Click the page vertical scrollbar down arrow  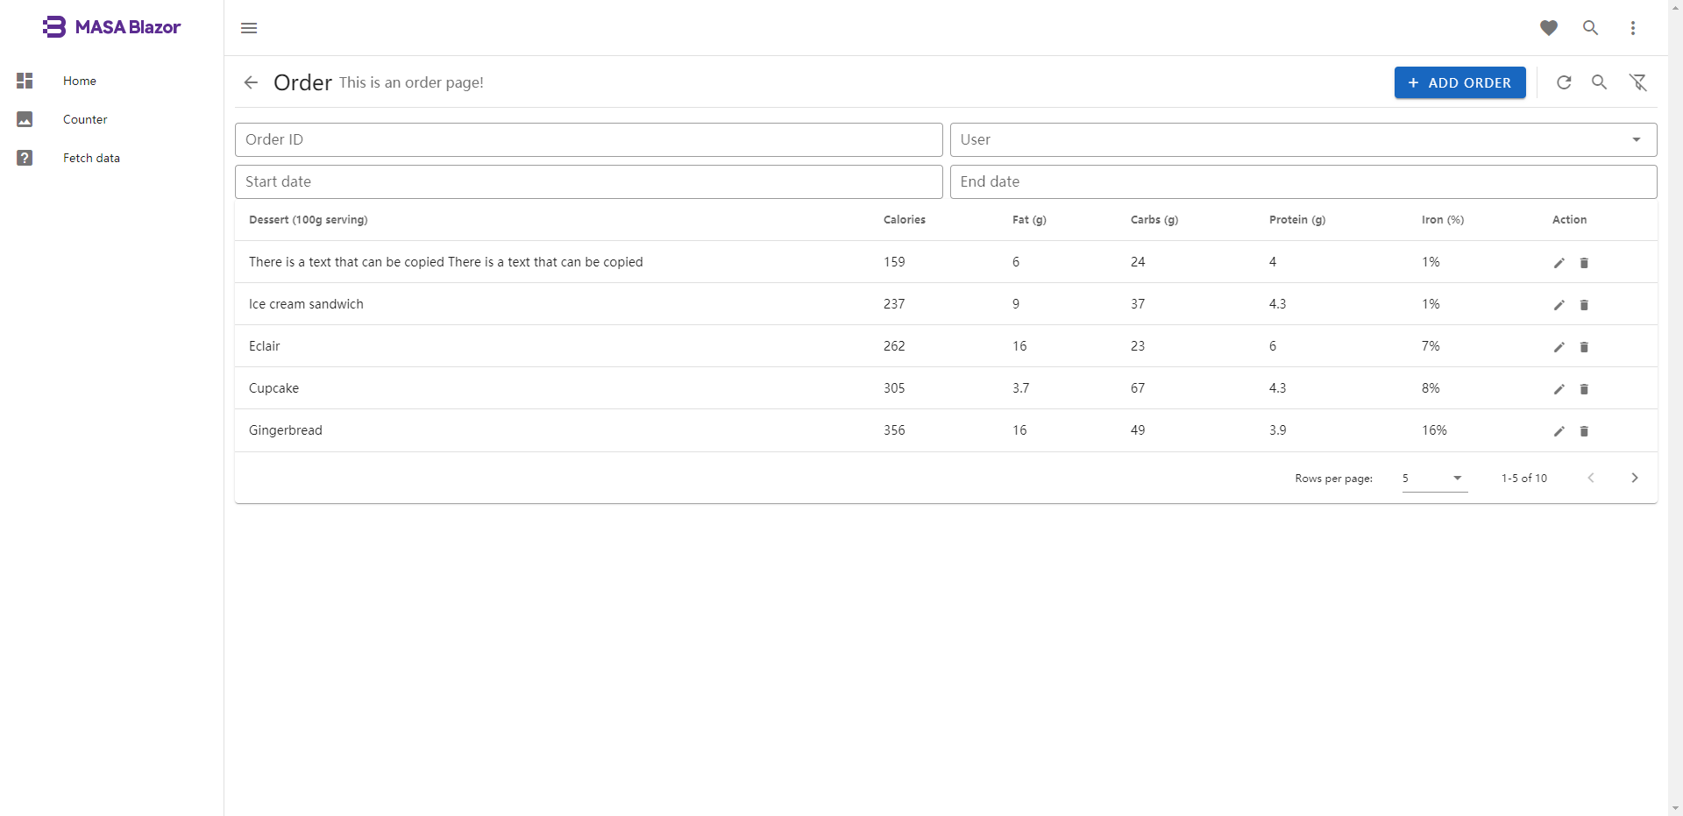click(x=1675, y=808)
